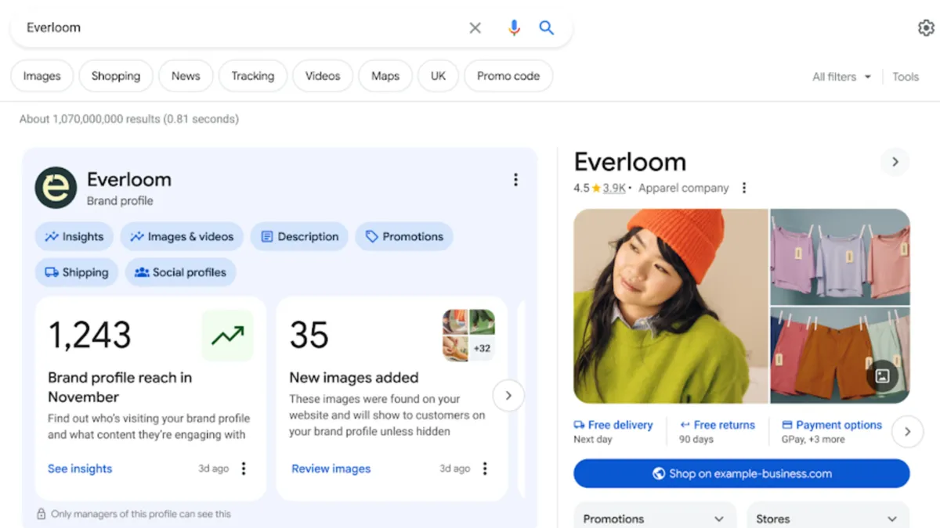
Task: Open the settings gear icon
Action: point(926,27)
